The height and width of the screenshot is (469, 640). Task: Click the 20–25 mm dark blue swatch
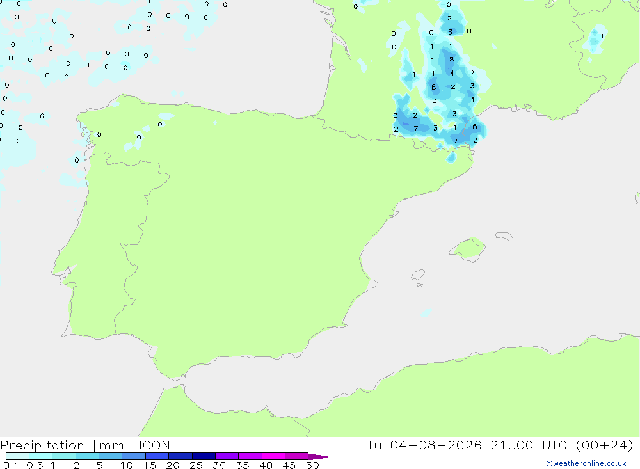pos(180,456)
